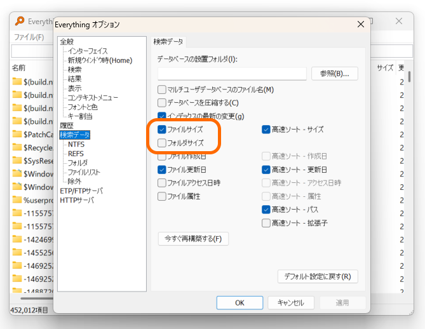
Task: Click 名前 column header in Everything window
Action: pos(18,68)
